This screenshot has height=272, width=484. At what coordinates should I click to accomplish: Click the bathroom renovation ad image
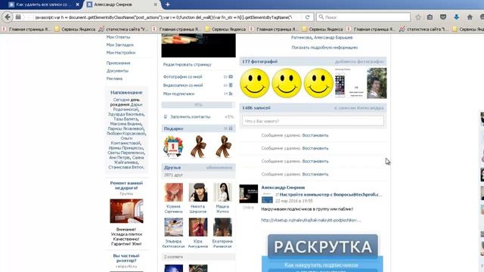pos(126,211)
